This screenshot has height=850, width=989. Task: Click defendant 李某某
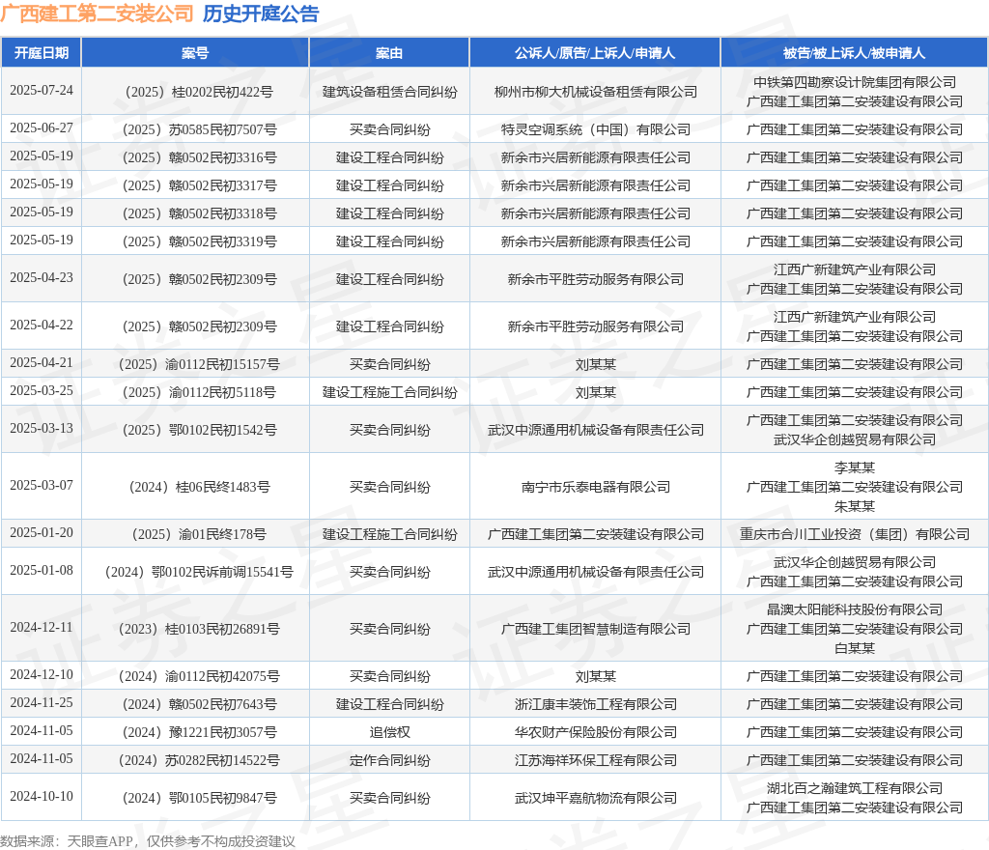(855, 467)
